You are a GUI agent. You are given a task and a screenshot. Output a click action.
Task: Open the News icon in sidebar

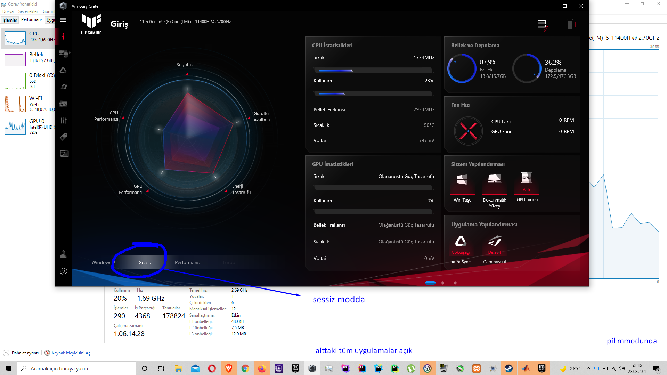(64, 153)
